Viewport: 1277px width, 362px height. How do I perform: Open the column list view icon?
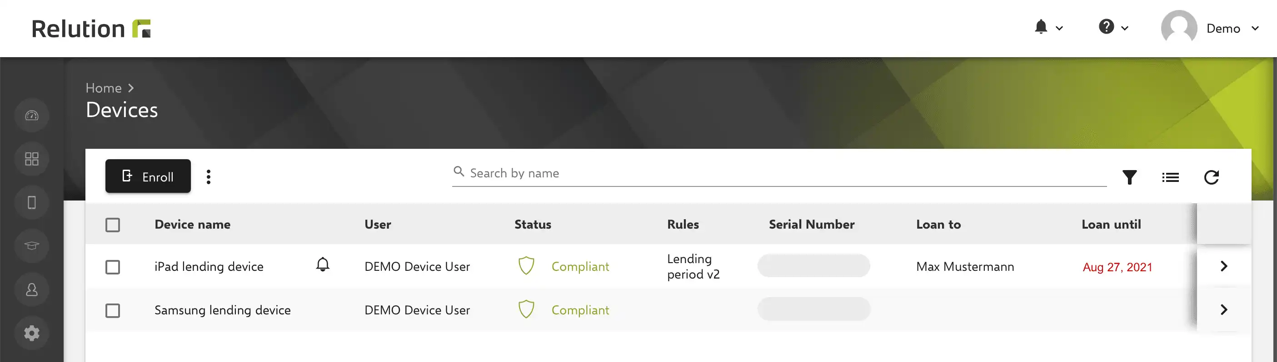tap(1170, 177)
